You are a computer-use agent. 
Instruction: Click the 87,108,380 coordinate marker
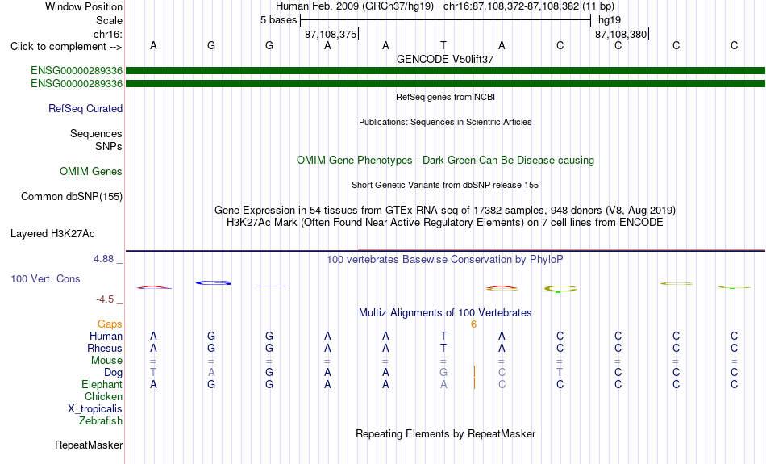621,34
